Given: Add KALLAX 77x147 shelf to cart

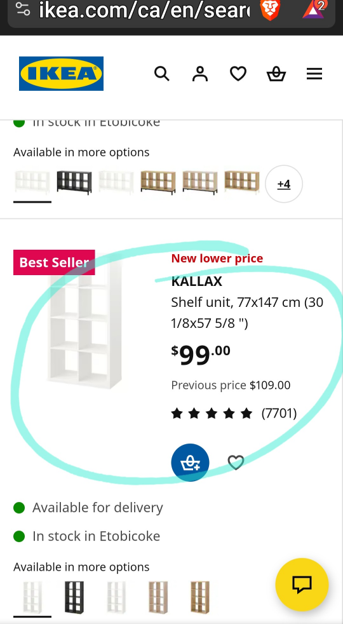Looking at the screenshot, I should click(x=190, y=463).
